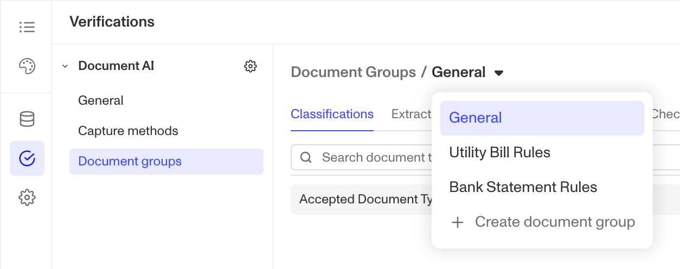This screenshot has width=680, height=269.
Task: Switch to the Classifications tab
Action: click(332, 114)
